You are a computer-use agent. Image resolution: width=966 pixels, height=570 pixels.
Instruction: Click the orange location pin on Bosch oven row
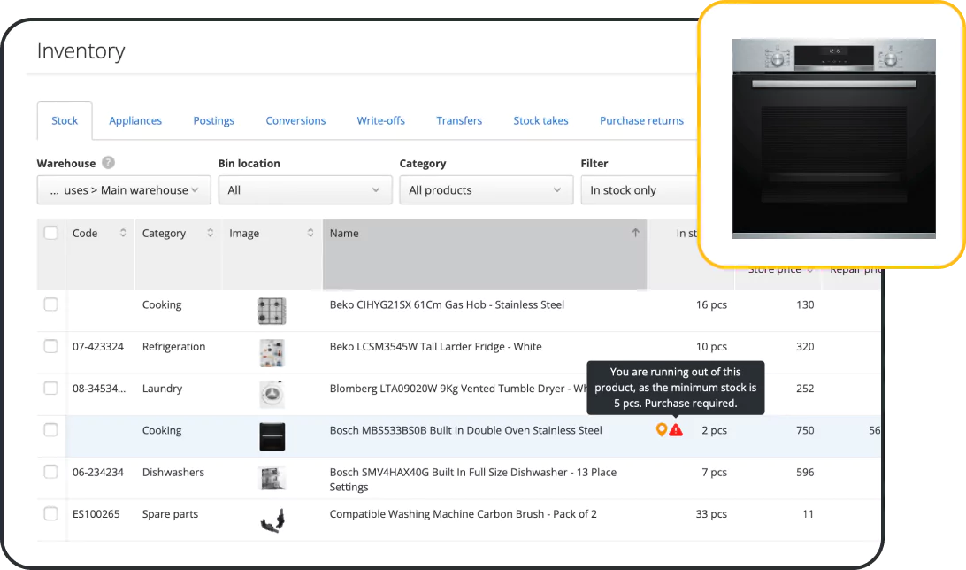(x=661, y=429)
